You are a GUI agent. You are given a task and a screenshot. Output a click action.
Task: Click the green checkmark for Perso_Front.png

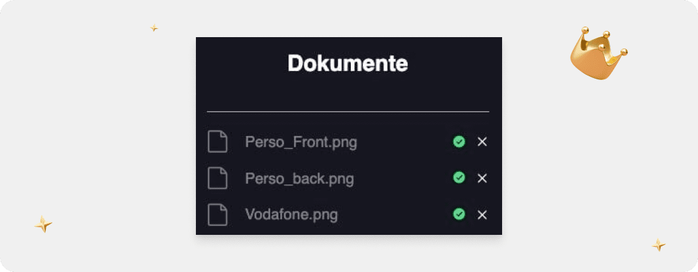pos(459,142)
